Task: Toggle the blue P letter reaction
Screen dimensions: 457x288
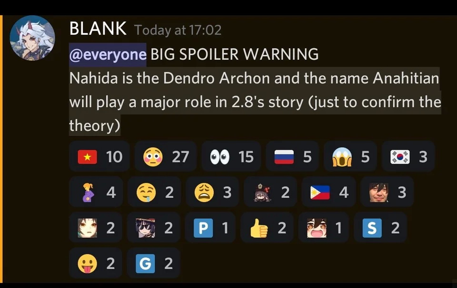Action: pyautogui.click(x=210, y=227)
